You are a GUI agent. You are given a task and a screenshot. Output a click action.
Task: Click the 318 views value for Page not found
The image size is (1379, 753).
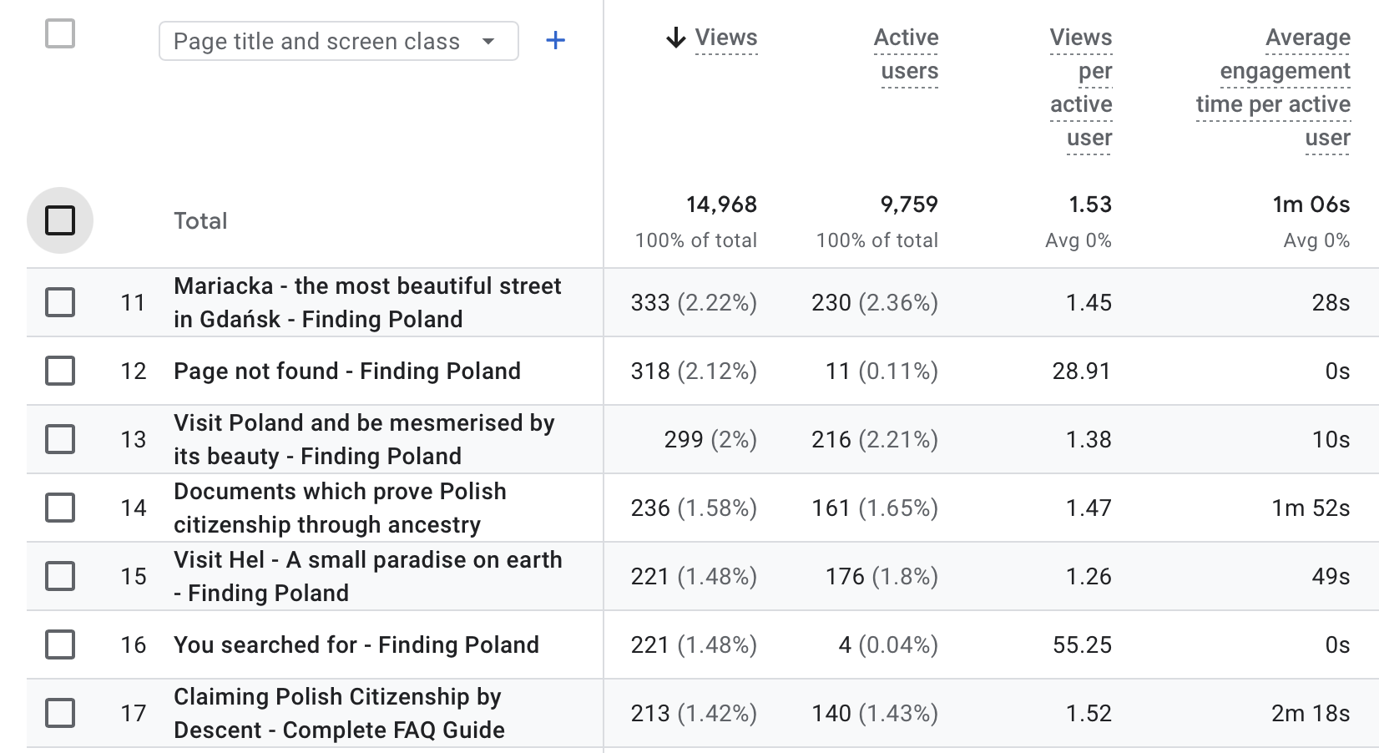pyautogui.click(x=650, y=371)
